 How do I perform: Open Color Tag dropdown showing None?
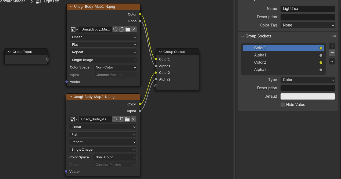(x=308, y=25)
